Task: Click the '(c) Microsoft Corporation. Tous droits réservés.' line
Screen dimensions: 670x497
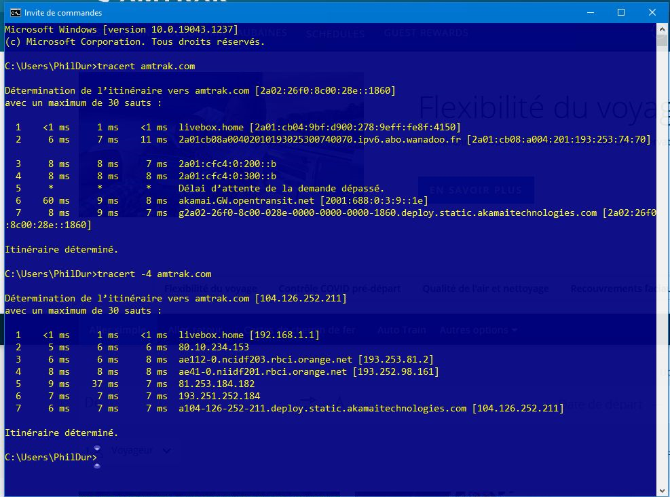Action: (x=135, y=42)
